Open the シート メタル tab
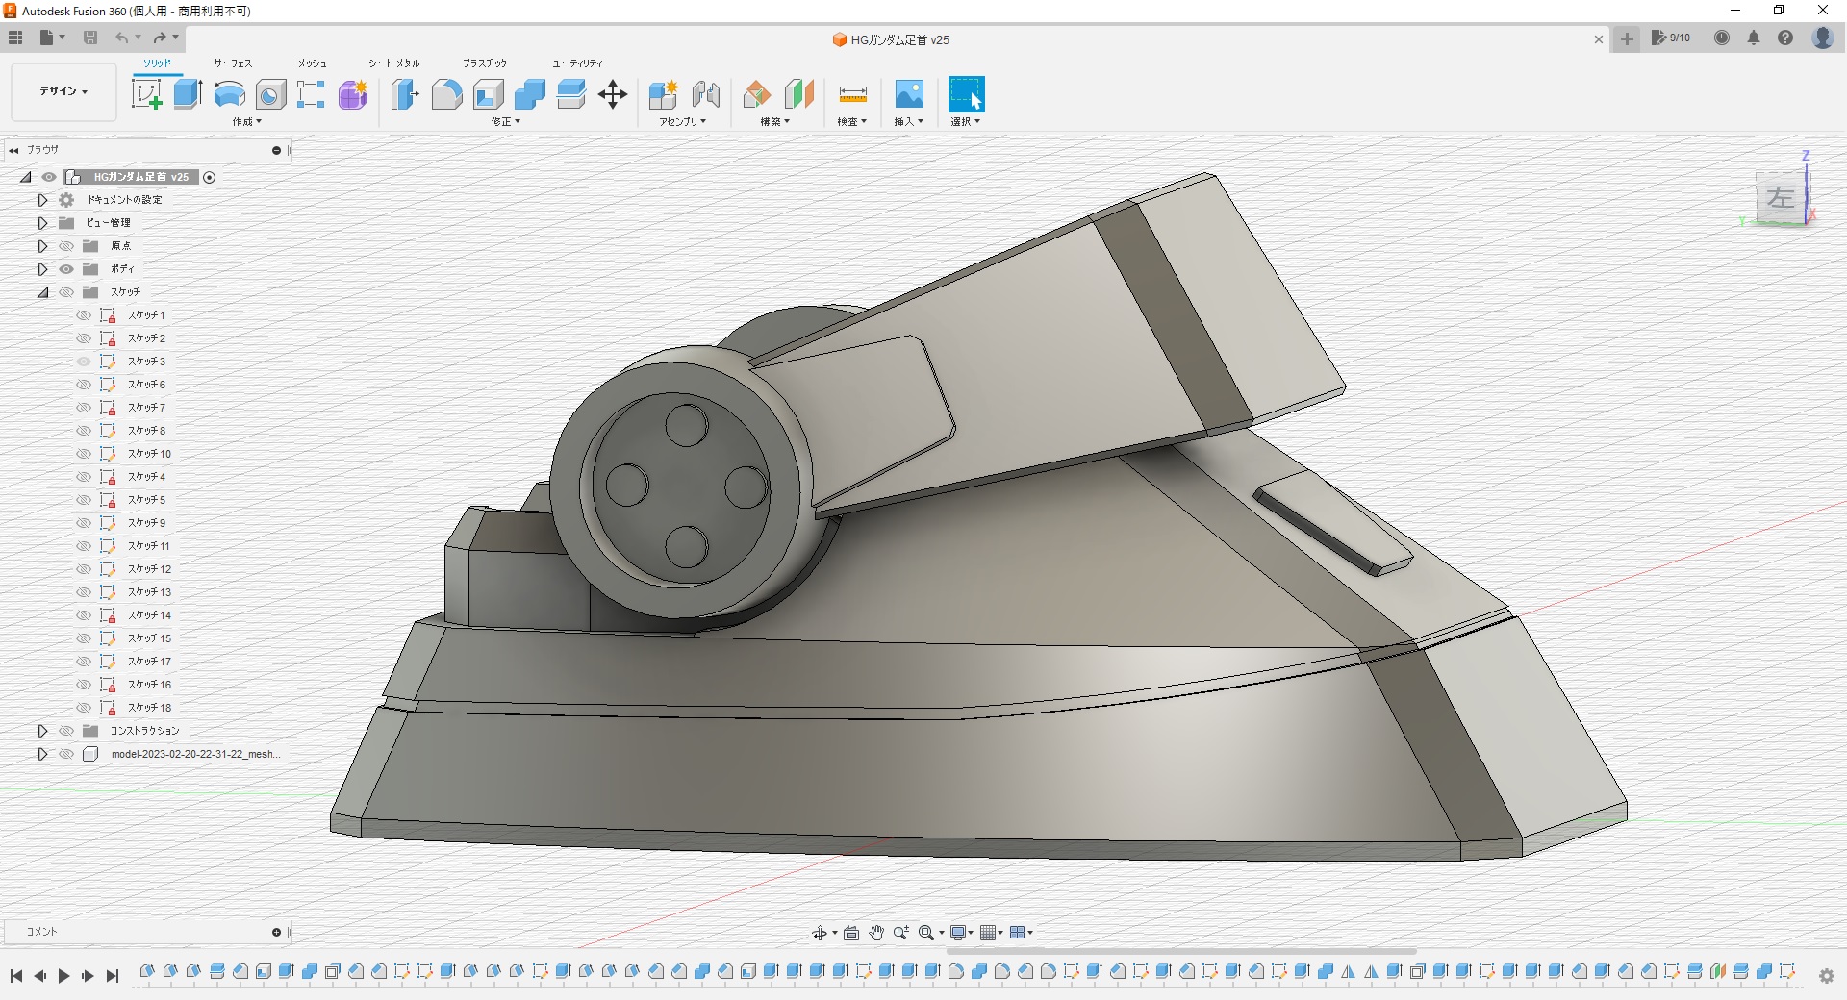Screen dimensions: 1847x1000 393,63
